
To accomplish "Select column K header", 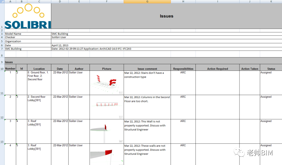I will pos(271,2).
